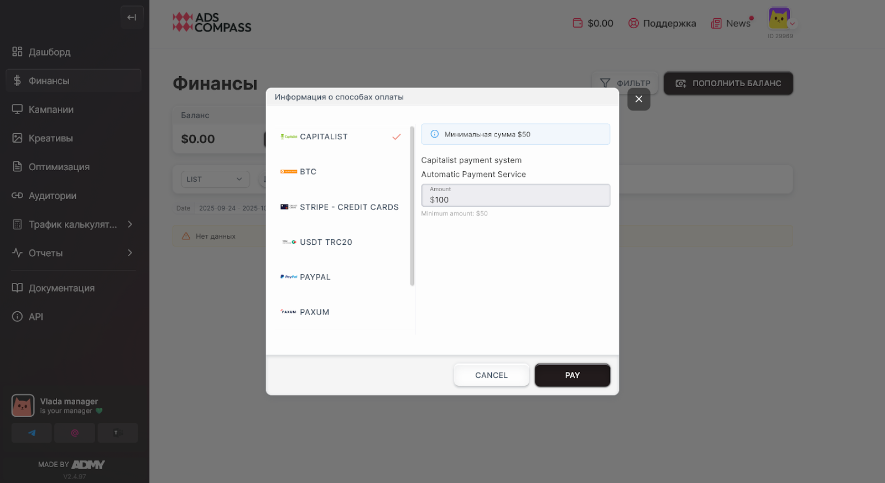Open the Финансы sidebar item
The image size is (885, 483).
point(73,81)
